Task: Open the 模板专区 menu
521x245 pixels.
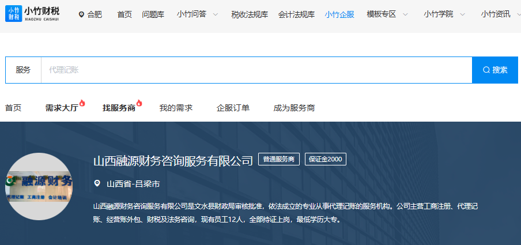Action: pyautogui.click(x=382, y=14)
